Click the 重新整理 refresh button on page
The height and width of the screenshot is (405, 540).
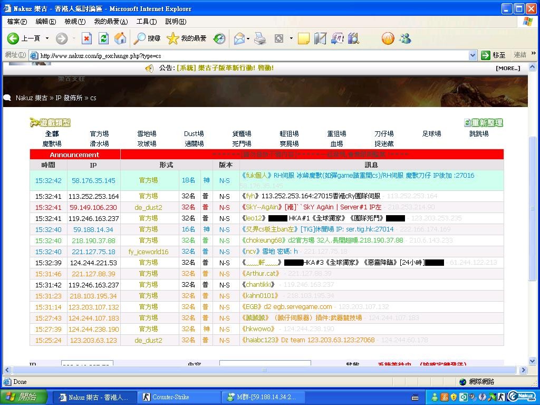[484, 122]
